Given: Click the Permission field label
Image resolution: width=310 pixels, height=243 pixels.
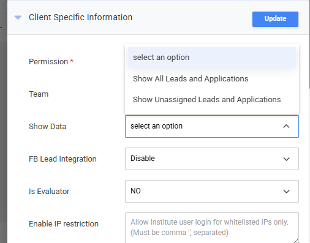Looking at the screenshot, I should pos(51,62).
